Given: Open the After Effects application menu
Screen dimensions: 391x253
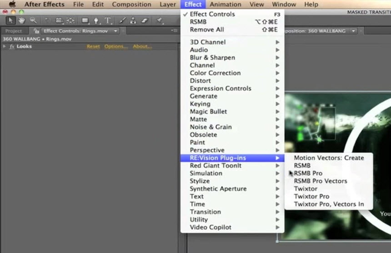Looking at the screenshot, I should [45, 4].
